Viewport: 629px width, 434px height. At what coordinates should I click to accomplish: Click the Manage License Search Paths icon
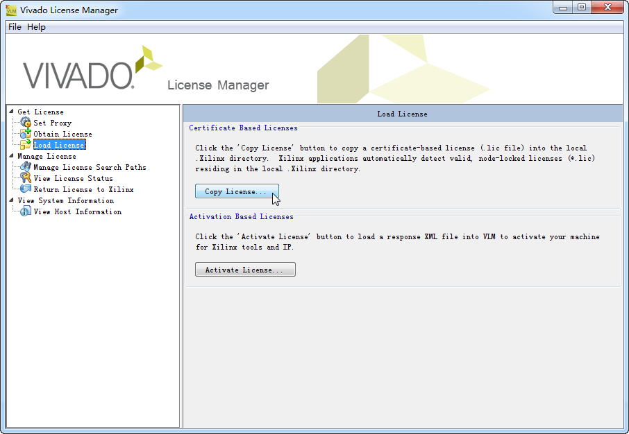(x=26, y=167)
